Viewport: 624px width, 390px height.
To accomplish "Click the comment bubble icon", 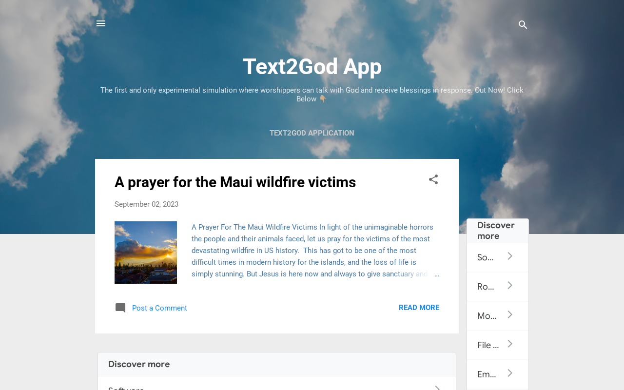I will pos(120,308).
